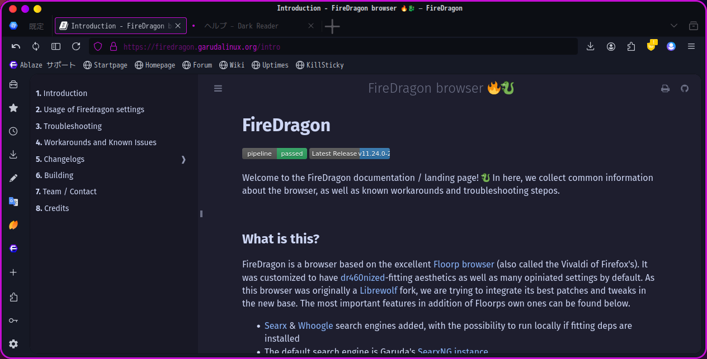Expand the Changelogs section chevron

pyautogui.click(x=183, y=159)
